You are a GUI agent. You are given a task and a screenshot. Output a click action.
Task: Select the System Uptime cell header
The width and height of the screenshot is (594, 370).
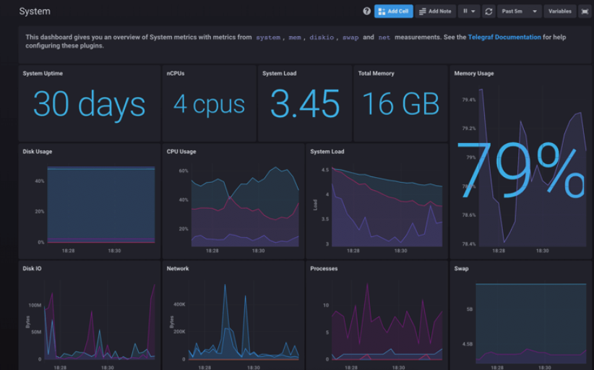tap(43, 74)
